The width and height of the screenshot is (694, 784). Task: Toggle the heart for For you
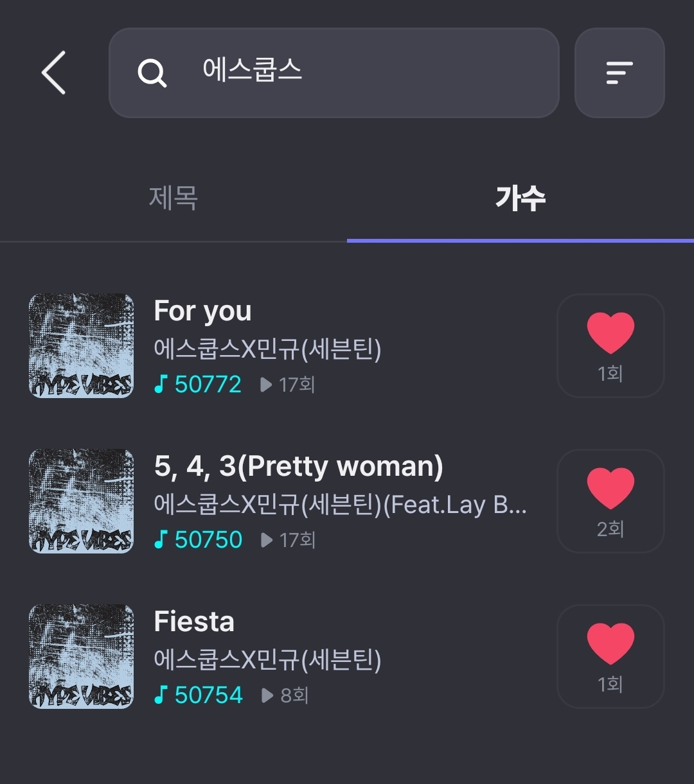click(610, 334)
